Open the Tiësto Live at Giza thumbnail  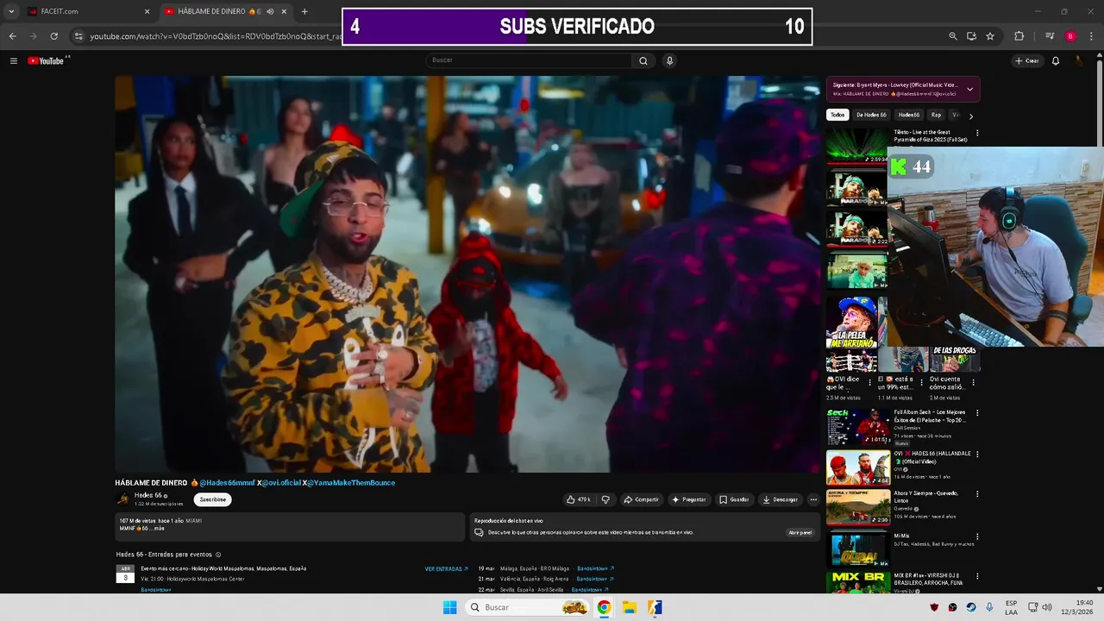pyautogui.click(x=857, y=146)
